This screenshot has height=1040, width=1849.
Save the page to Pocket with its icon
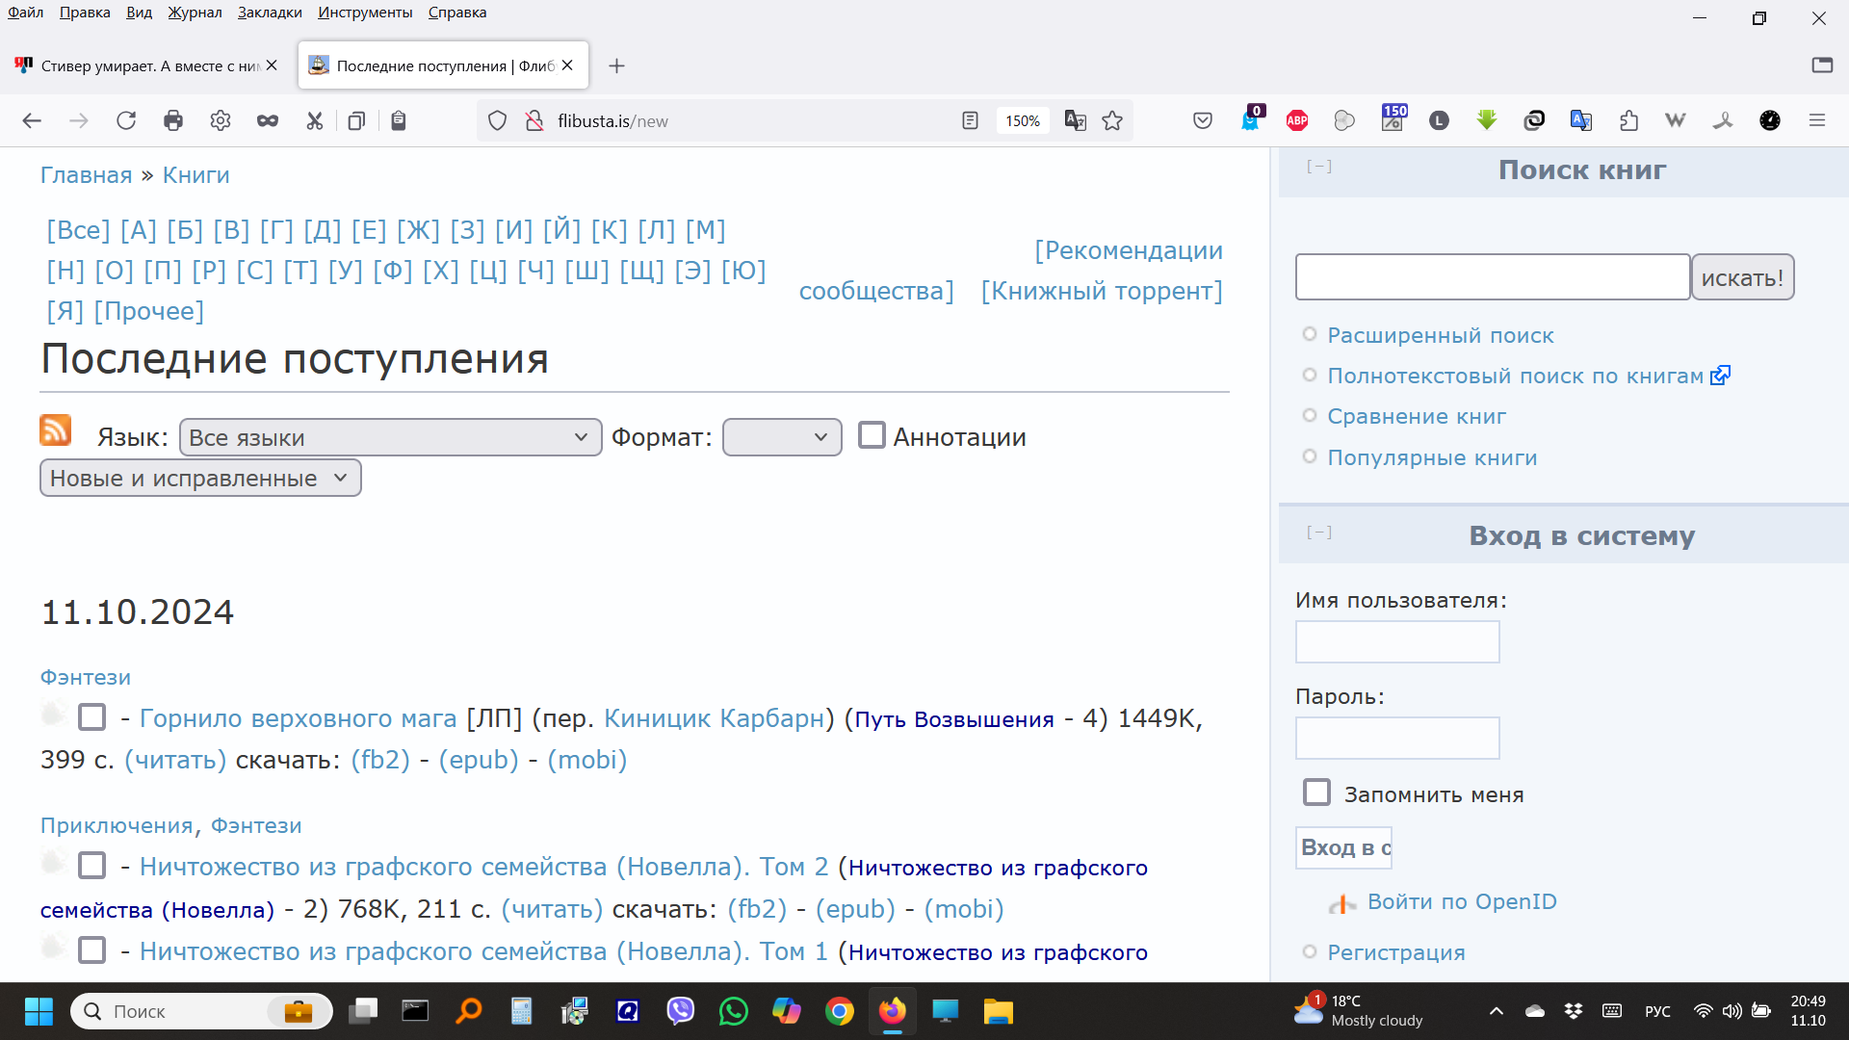[1203, 120]
